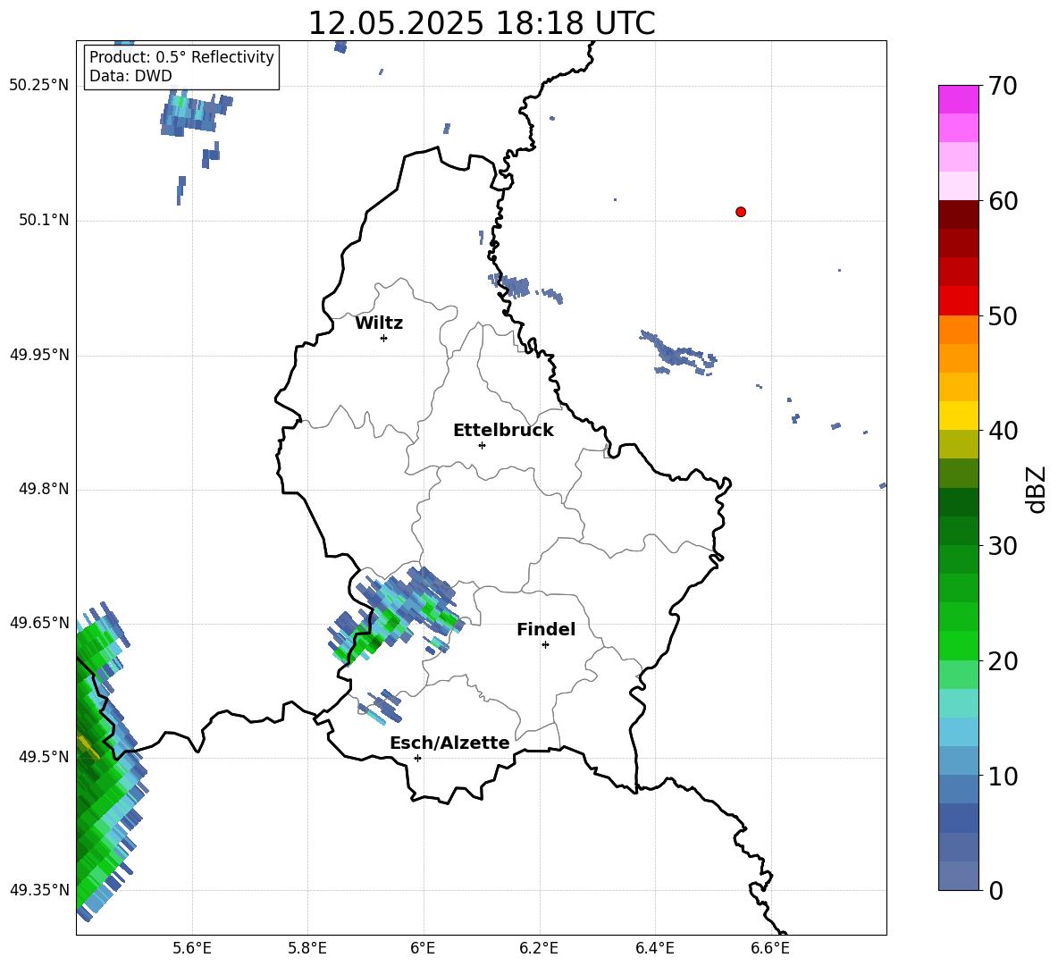Click the magenta top segment of the colorbar

(959, 100)
